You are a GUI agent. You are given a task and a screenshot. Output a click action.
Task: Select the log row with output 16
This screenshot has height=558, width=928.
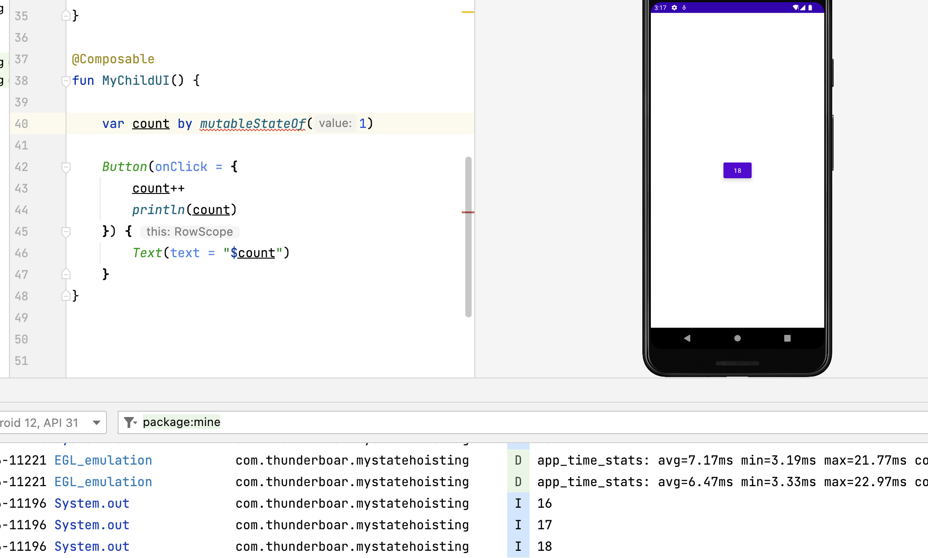(464, 503)
